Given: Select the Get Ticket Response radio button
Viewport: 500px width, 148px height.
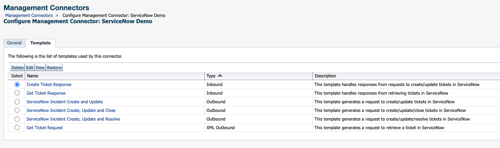Looking at the screenshot, I should (17, 93).
